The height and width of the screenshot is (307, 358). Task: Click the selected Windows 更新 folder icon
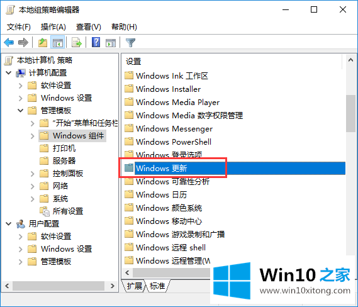click(129, 168)
